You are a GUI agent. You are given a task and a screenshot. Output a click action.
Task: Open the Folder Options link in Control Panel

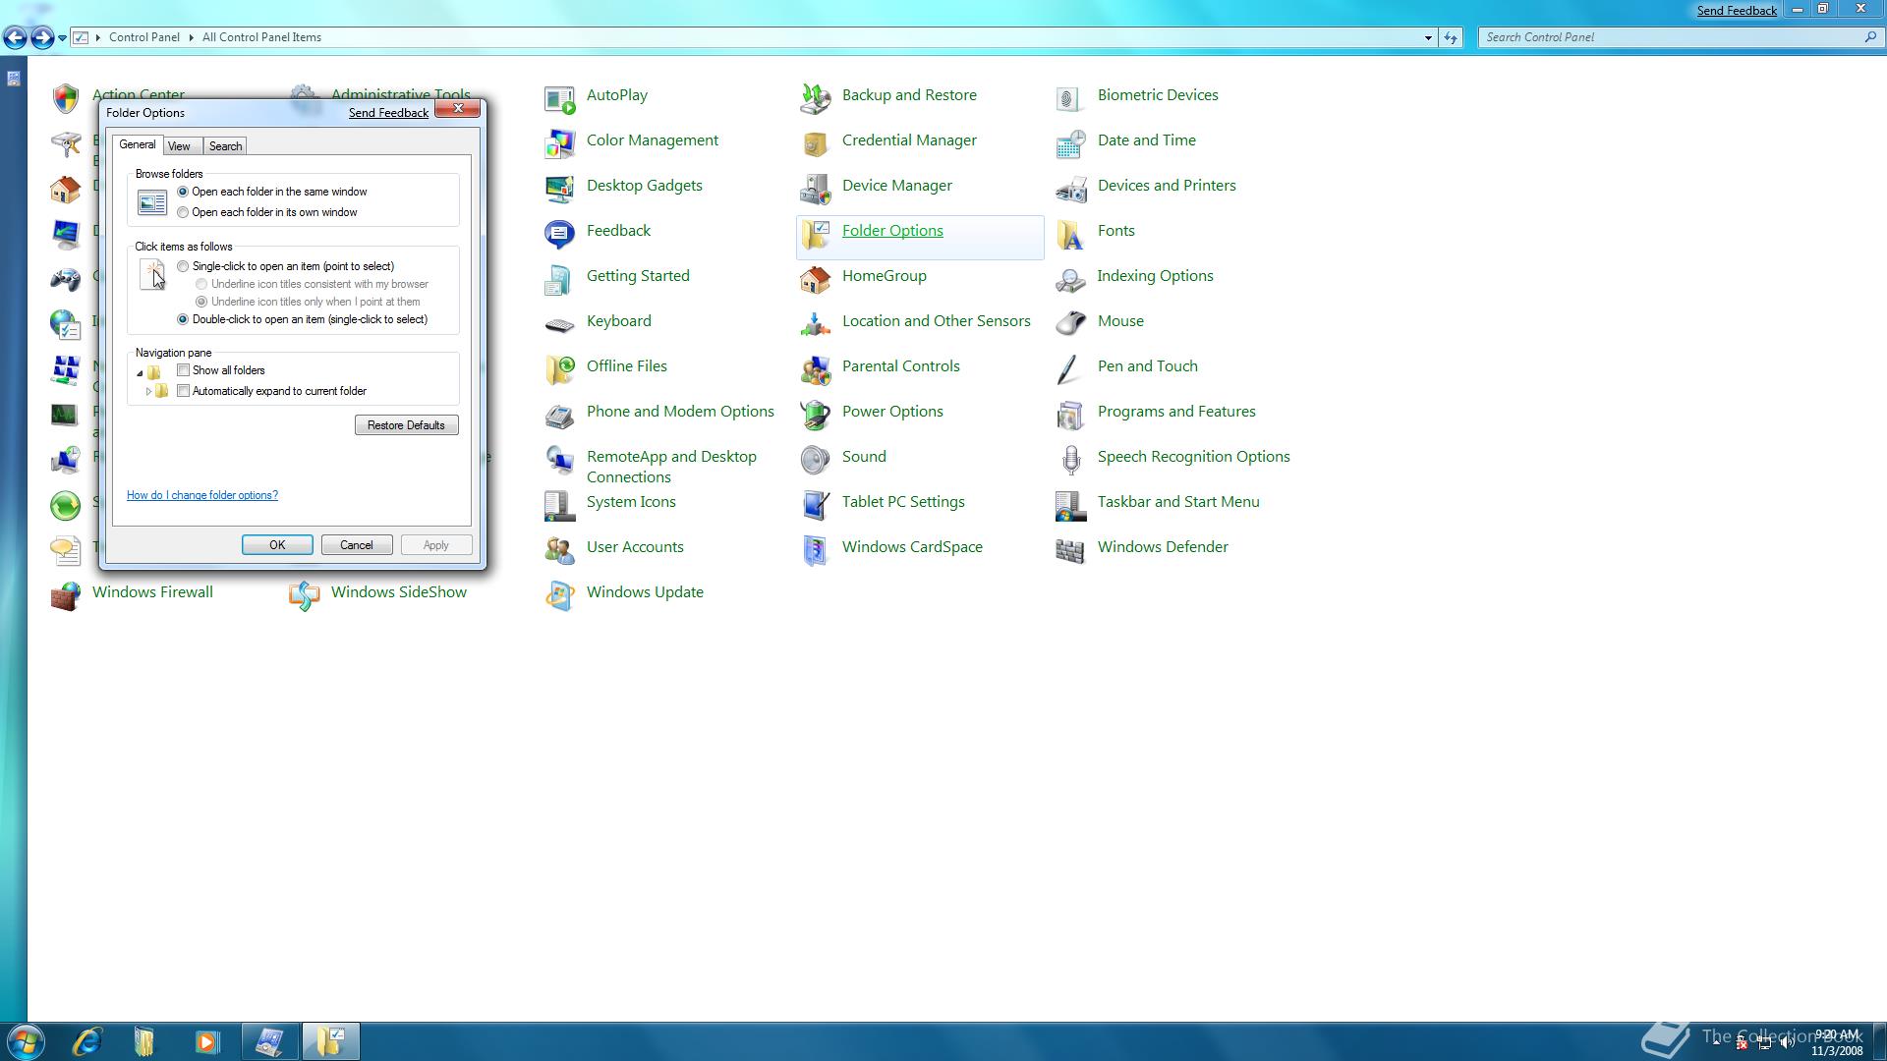coord(892,231)
